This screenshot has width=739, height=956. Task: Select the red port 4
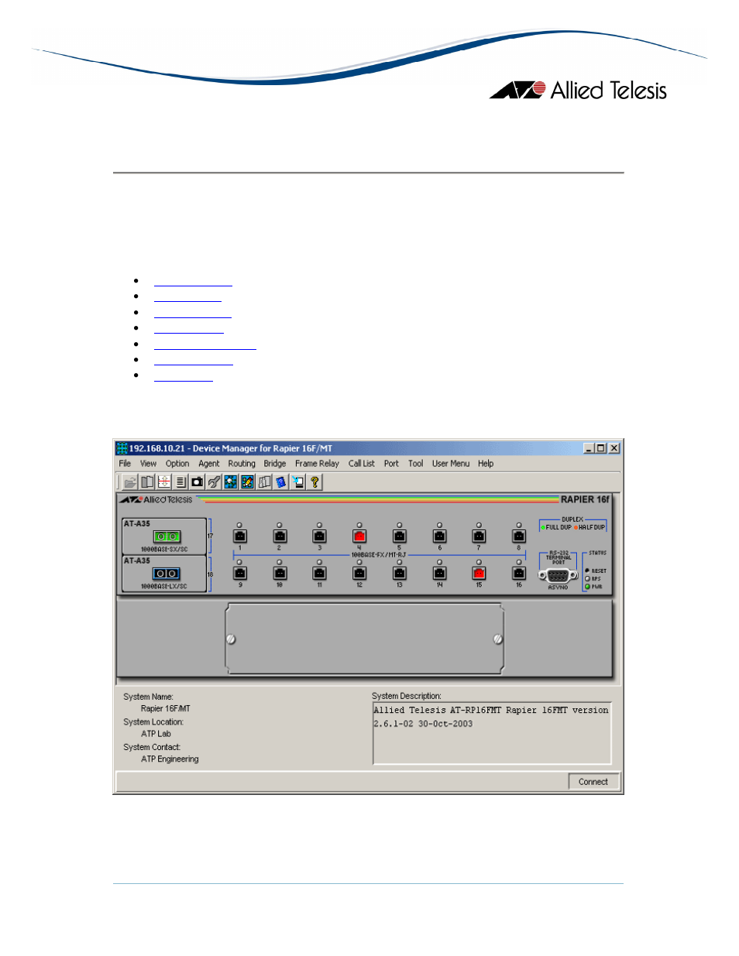(359, 536)
